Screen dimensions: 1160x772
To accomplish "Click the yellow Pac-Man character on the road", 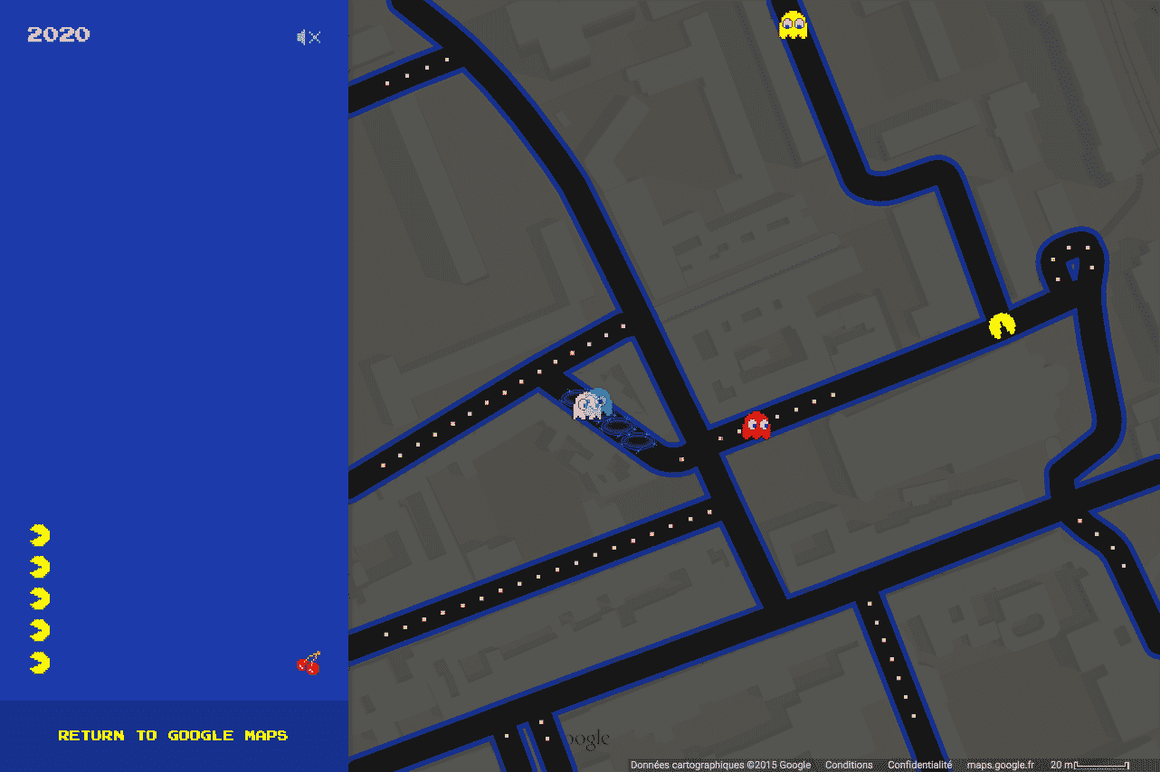I will point(1002,325).
